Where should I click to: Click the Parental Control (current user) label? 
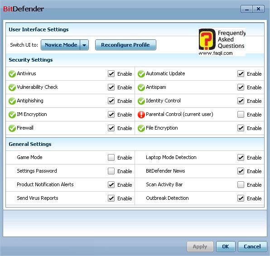point(179,114)
